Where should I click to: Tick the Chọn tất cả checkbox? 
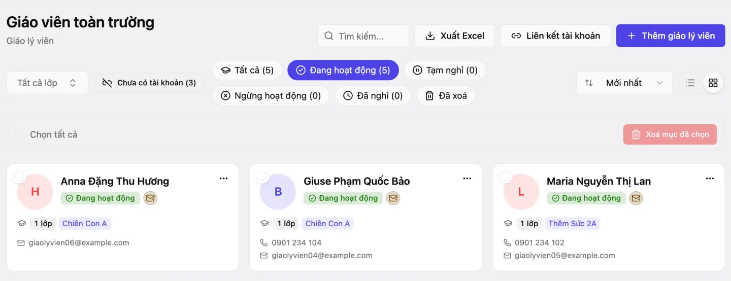[20, 134]
